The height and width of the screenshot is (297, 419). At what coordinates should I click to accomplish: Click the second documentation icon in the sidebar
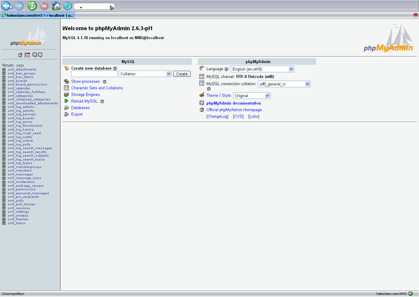coord(40,55)
